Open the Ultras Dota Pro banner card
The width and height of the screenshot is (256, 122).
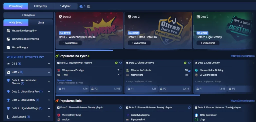[158, 30]
